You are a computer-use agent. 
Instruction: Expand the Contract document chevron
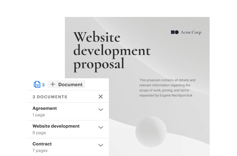(101, 145)
